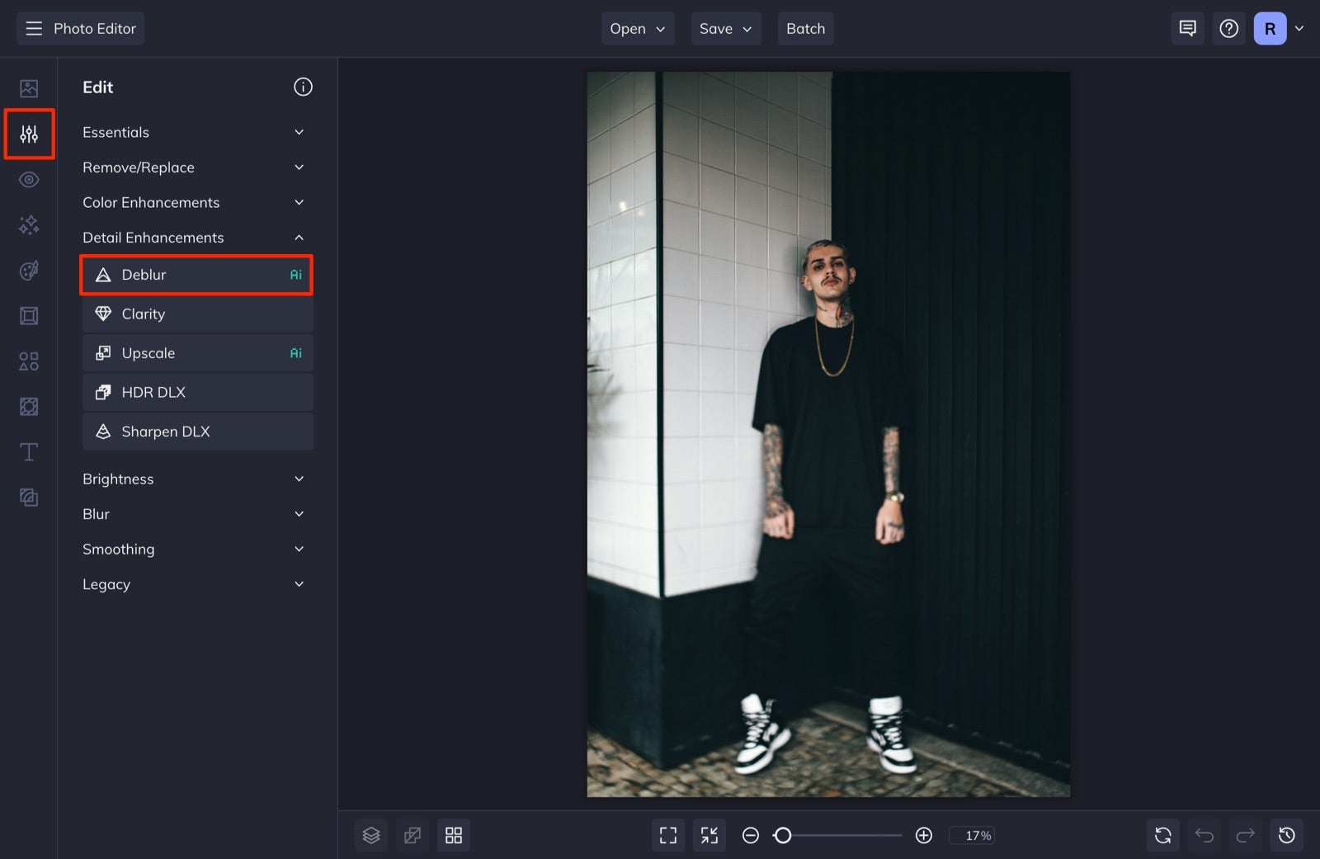Open the Artsy palette tool
The height and width of the screenshot is (859, 1320).
click(29, 270)
